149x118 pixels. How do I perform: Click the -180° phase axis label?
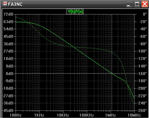pyautogui.click(x=142, y=81)
